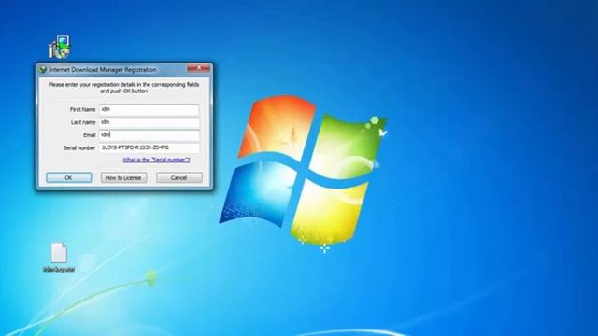
Task: Focus the Last name input field
Action: [149, 122]
